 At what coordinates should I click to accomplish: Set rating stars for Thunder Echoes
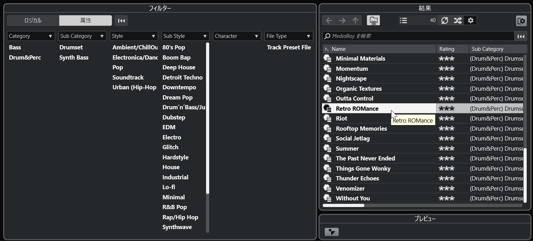coord(446,178)
